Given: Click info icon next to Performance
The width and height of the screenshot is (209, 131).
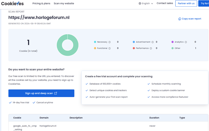Looking at the screenshot, I should (x=151, y=48).
